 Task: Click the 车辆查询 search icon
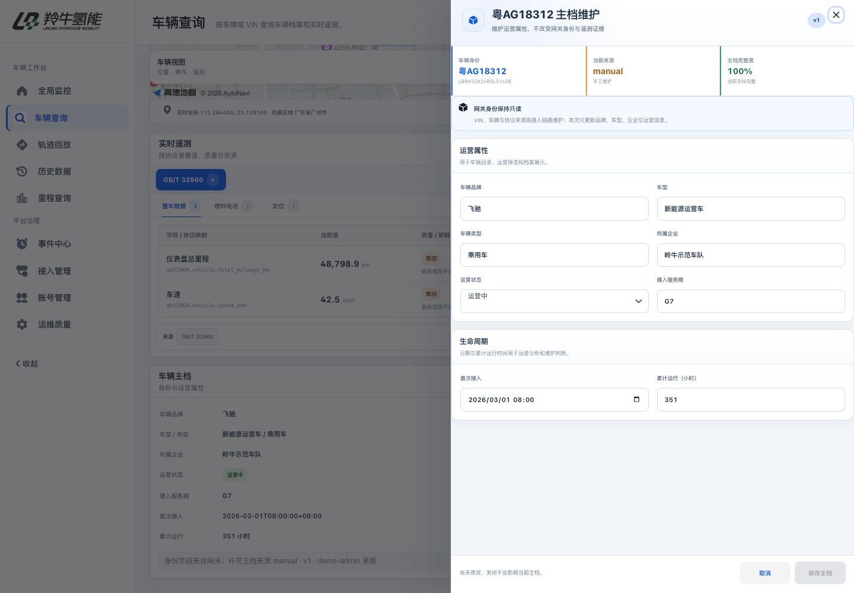point(20,118)
